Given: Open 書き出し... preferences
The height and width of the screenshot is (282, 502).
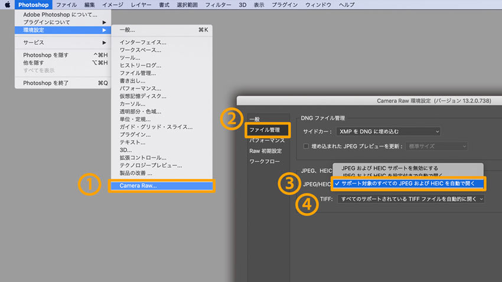Looking at the screenshot, I should 162,81.
